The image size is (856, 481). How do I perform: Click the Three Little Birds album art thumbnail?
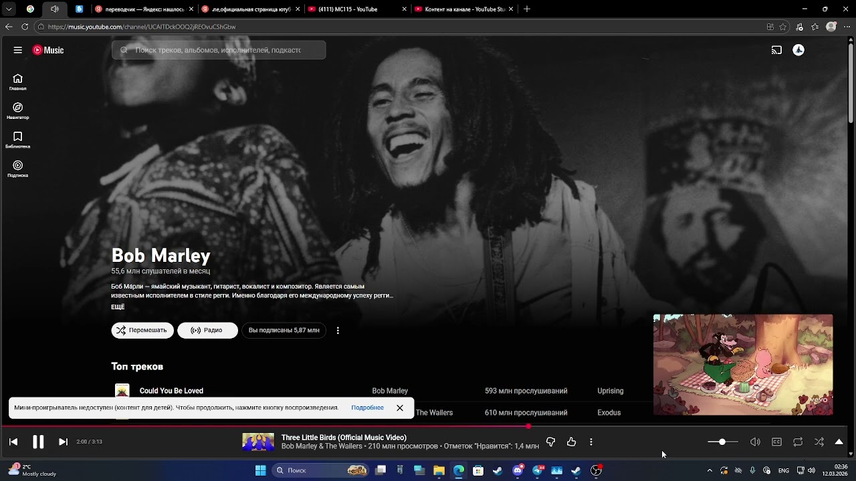tap(258, 442)
